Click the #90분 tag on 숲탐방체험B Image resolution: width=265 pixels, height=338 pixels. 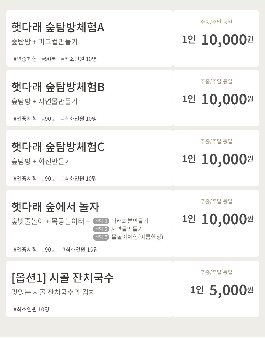[49, 118]
